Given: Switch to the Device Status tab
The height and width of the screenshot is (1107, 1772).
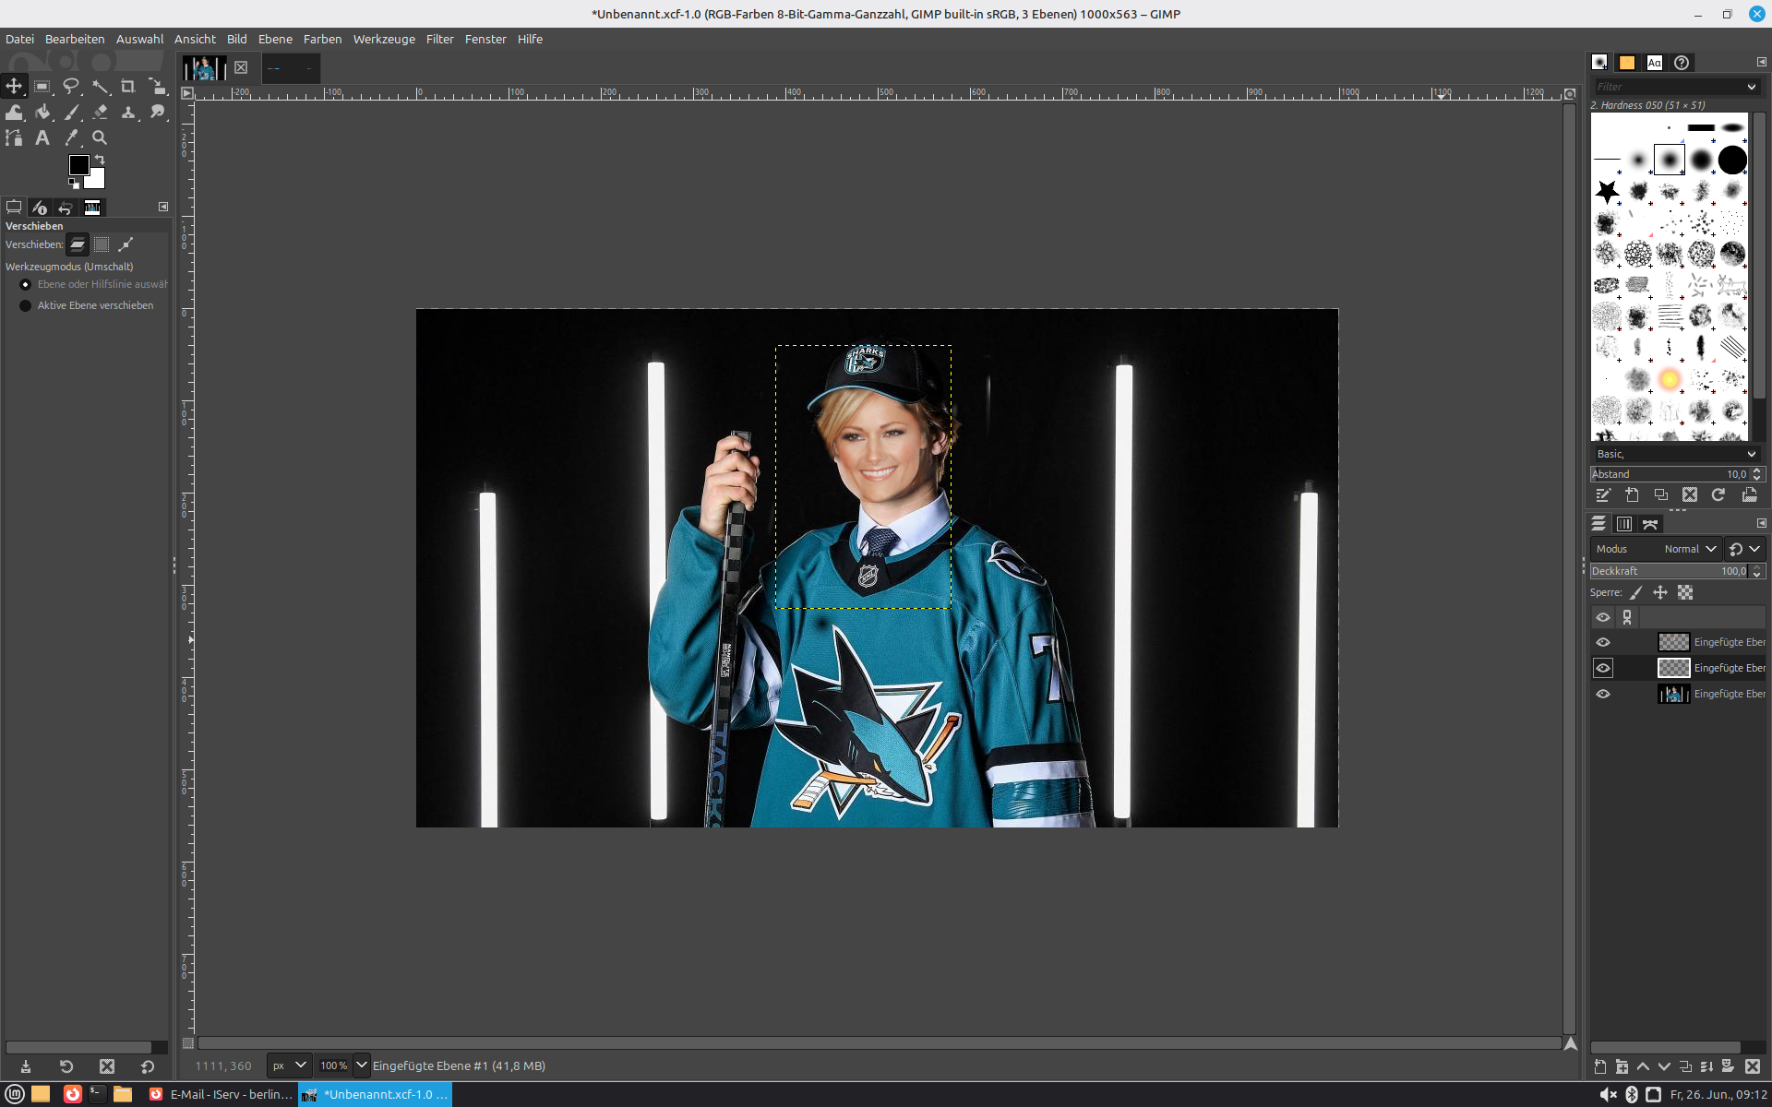Looking at the screenshot, I should click(x=40, y=208).
